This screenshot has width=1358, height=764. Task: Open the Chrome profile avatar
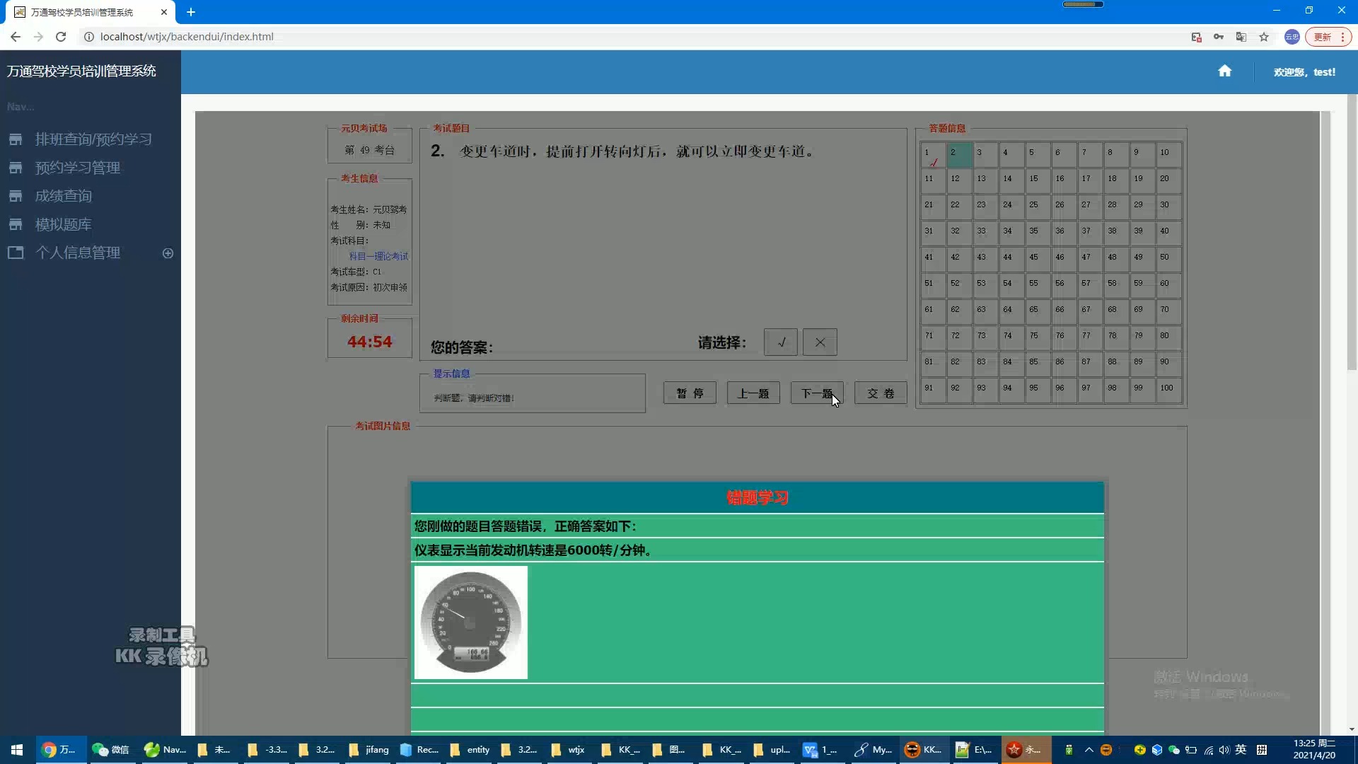pos(1292,37)
